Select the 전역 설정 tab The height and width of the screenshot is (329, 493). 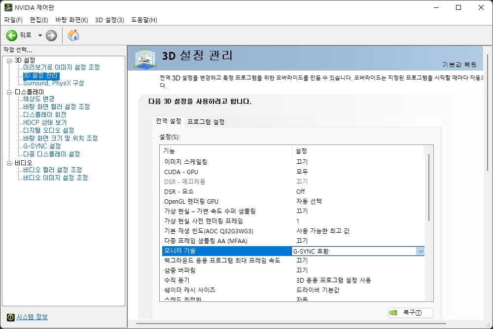169,121
